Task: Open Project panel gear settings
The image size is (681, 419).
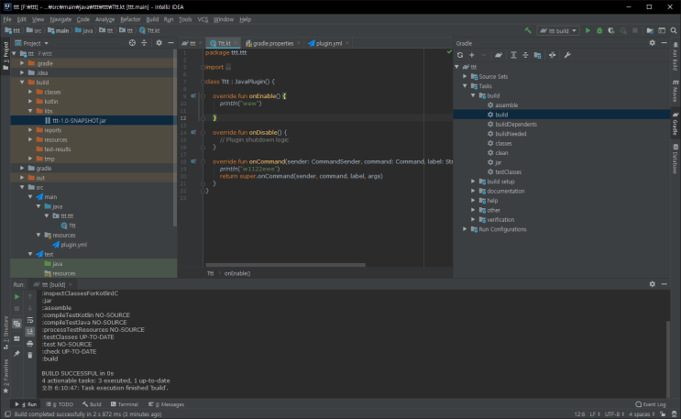Action: (x=159, y=43)
